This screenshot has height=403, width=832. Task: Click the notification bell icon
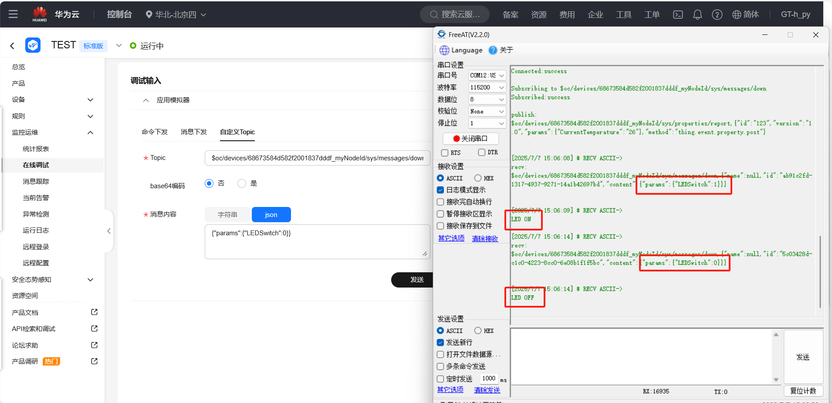coord(697,14)
